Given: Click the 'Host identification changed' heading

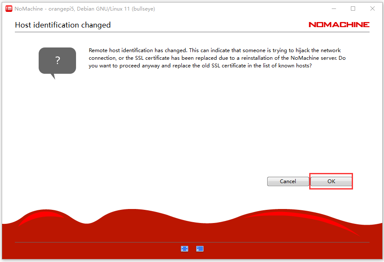Looking at the screenshot, I should click(63, 25).
